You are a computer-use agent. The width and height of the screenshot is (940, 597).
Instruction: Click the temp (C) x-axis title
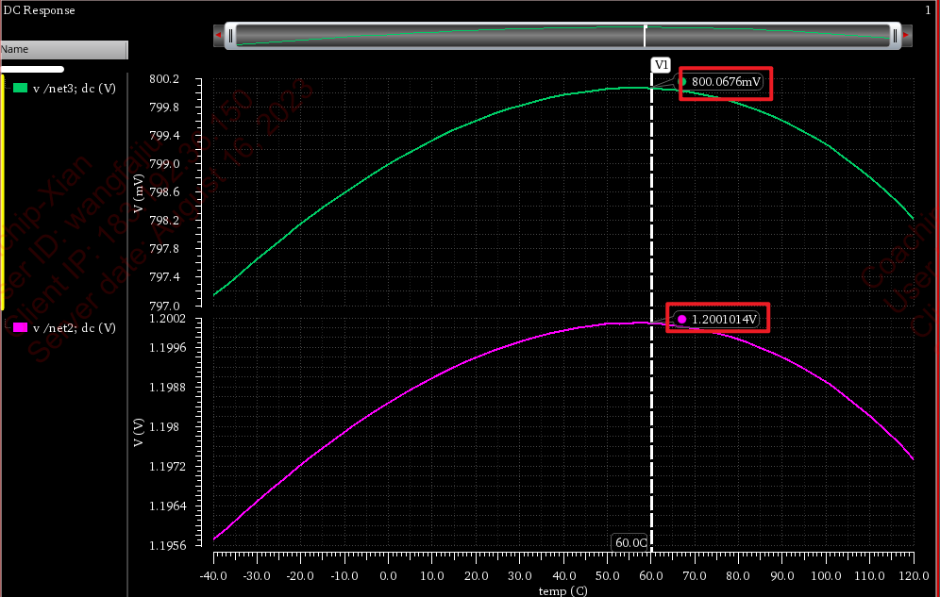tap(562, 590)
